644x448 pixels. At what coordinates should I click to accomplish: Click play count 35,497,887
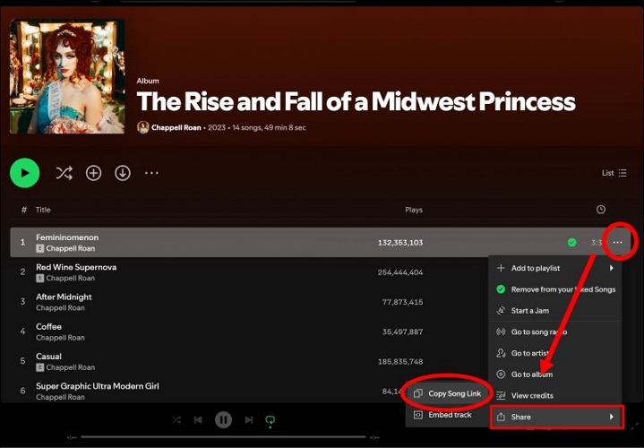[402, 332]
